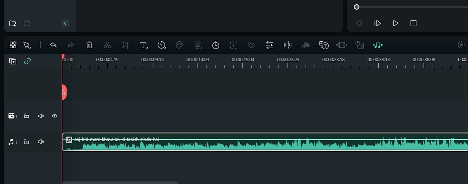Image resolution: width=468 pixels, height=184 pixels.
Task: Click the audio stretch icon
Action: click(x=306, y=45)
